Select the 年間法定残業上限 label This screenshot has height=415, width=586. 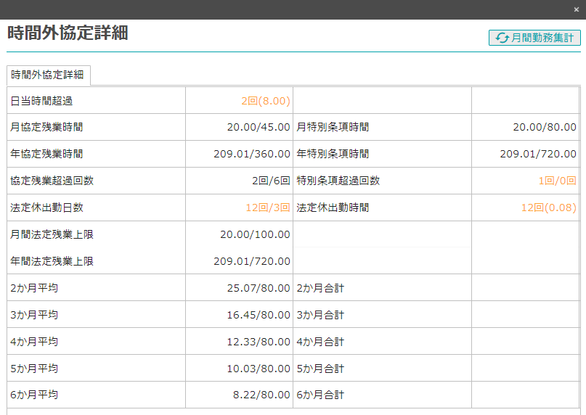pyautogui.click(x=52, y=261)
